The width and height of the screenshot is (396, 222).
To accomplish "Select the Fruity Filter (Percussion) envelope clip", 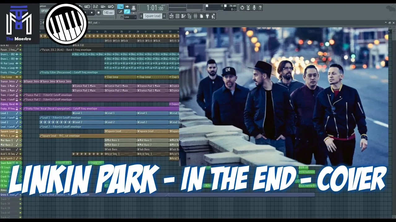I will coord(109,72).
